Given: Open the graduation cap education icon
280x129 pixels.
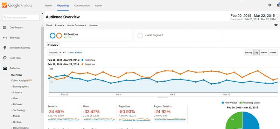Looking at the screenshot, I should point(276,25).
